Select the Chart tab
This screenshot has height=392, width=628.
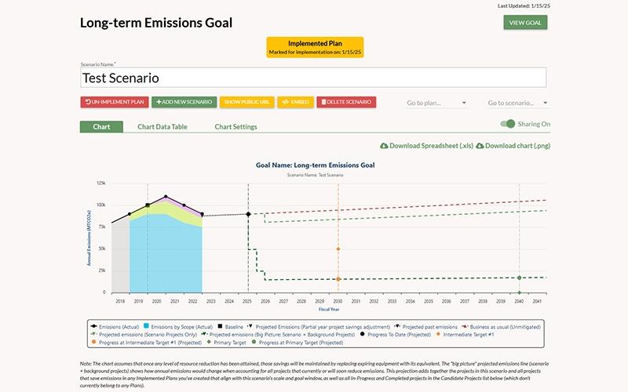click(101, 126)
